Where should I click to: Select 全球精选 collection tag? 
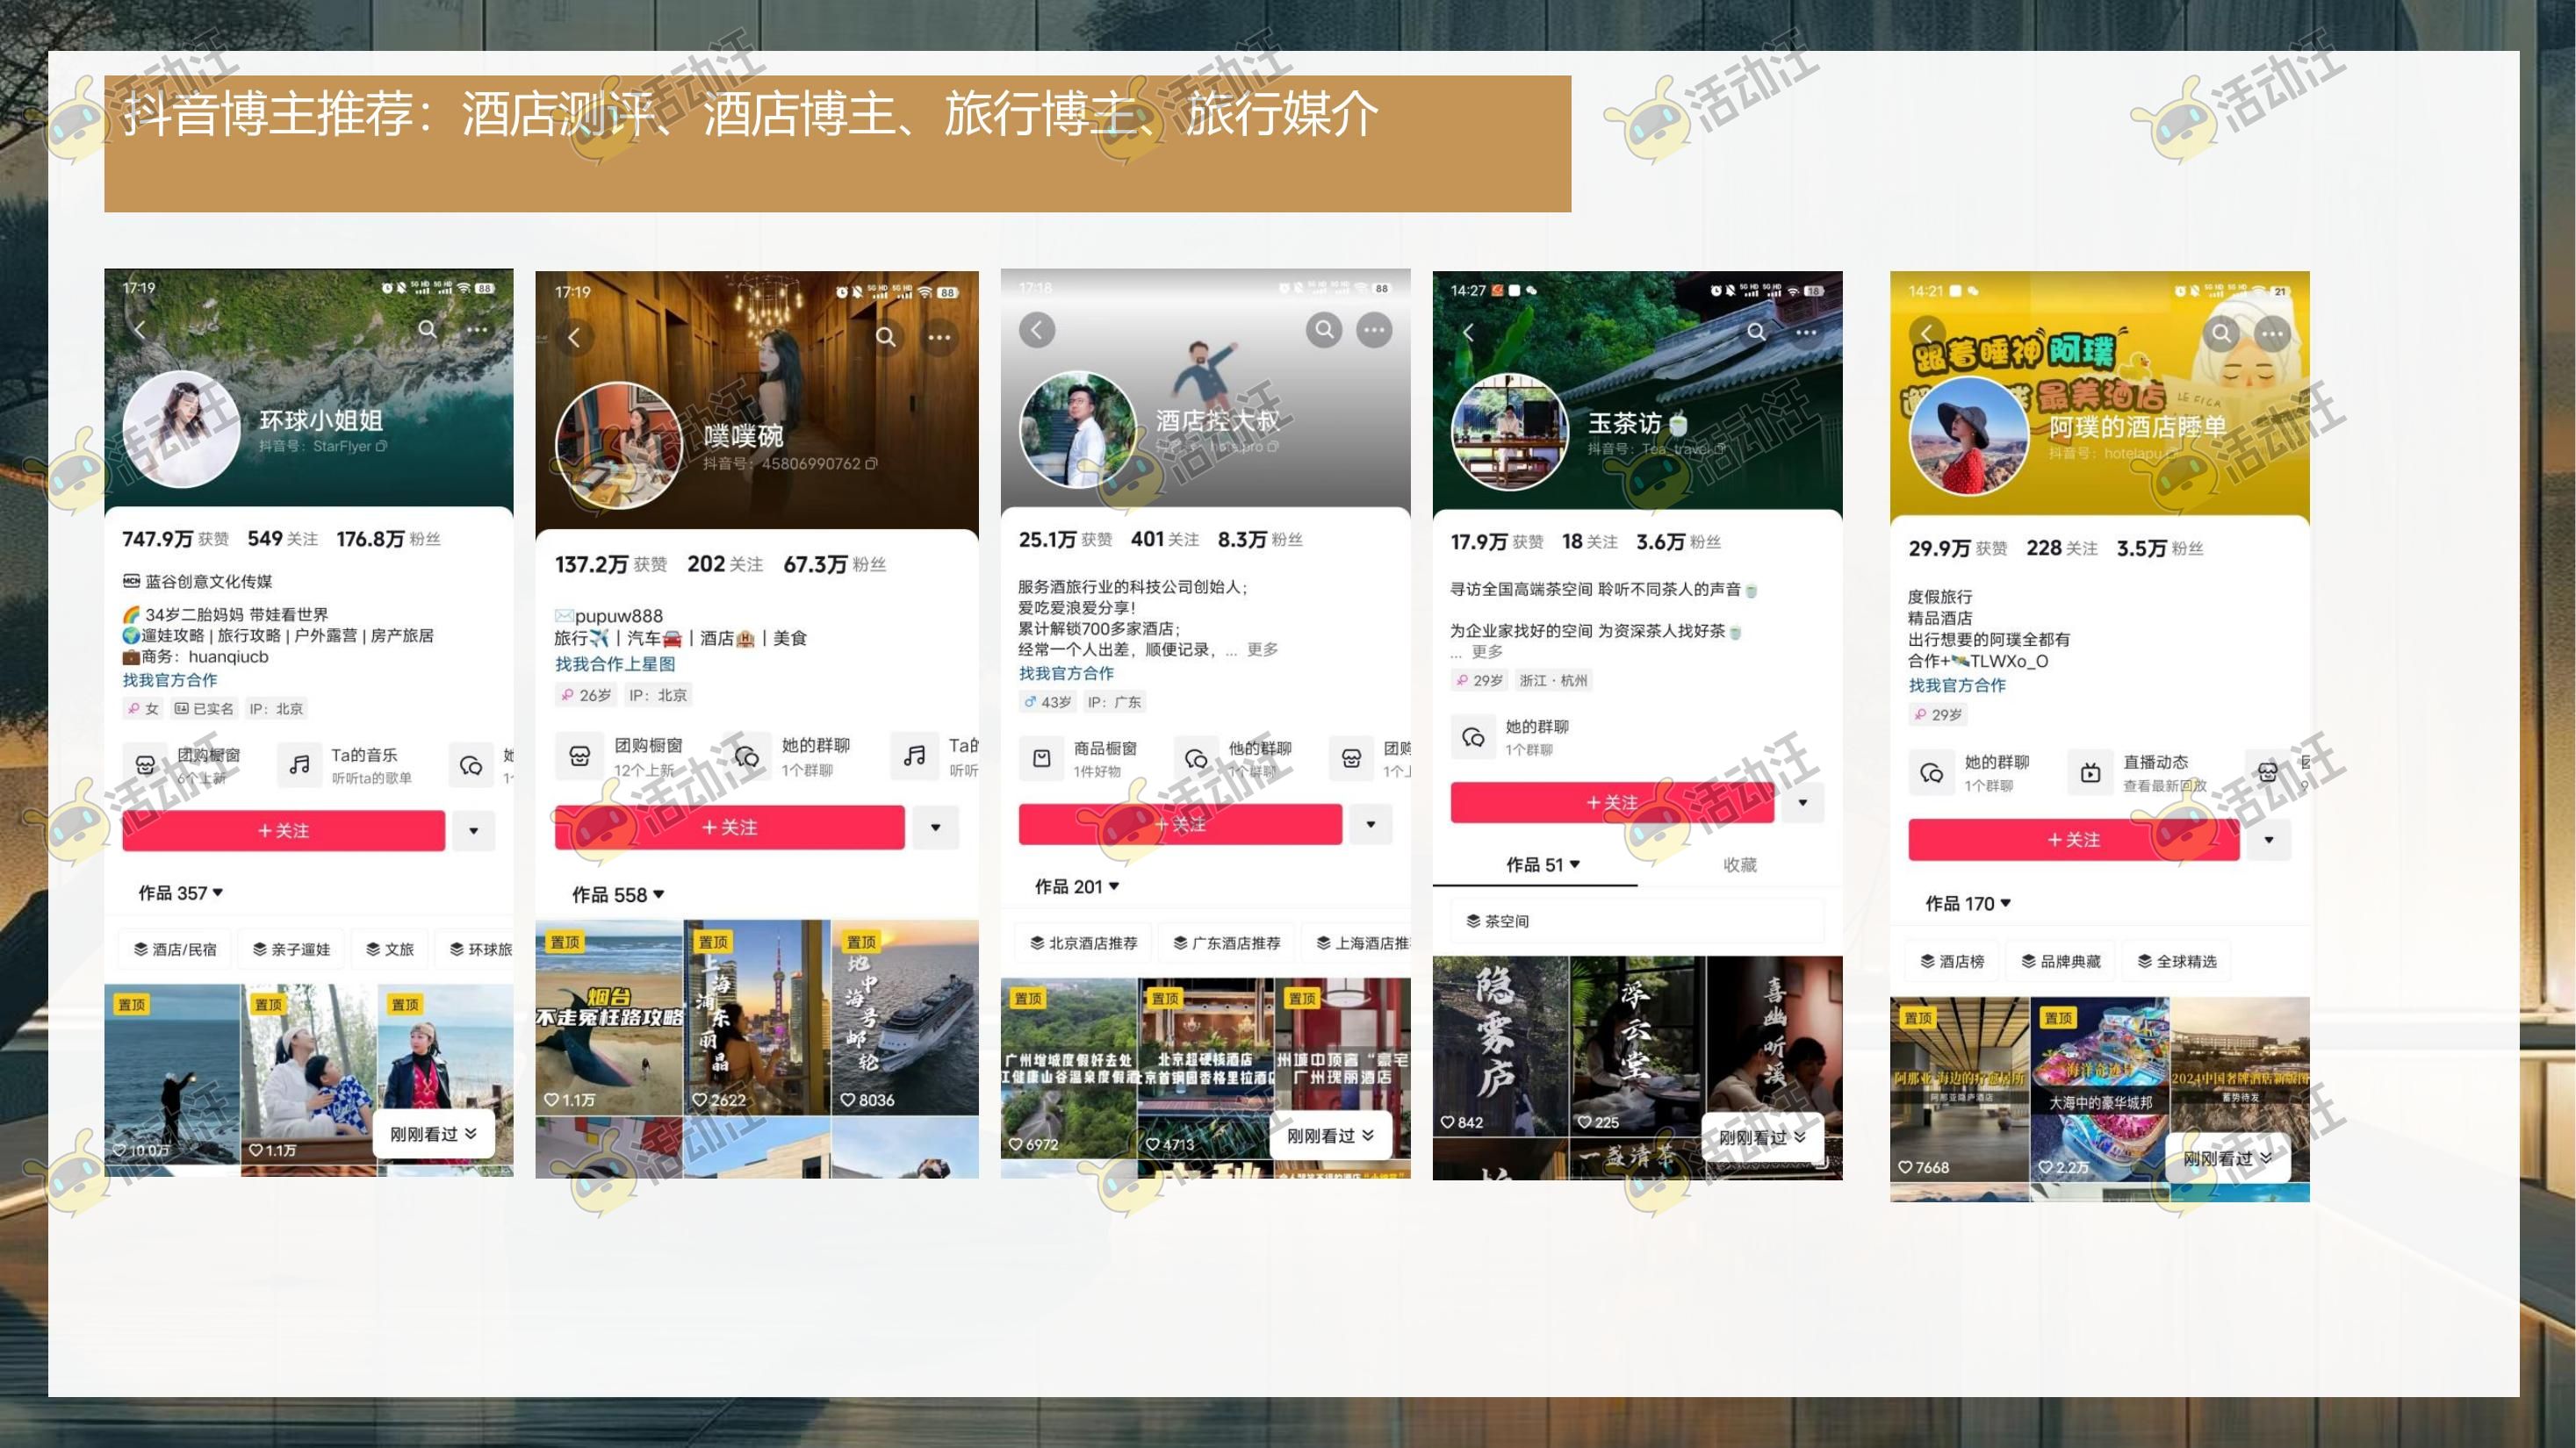coord(2177,961)
